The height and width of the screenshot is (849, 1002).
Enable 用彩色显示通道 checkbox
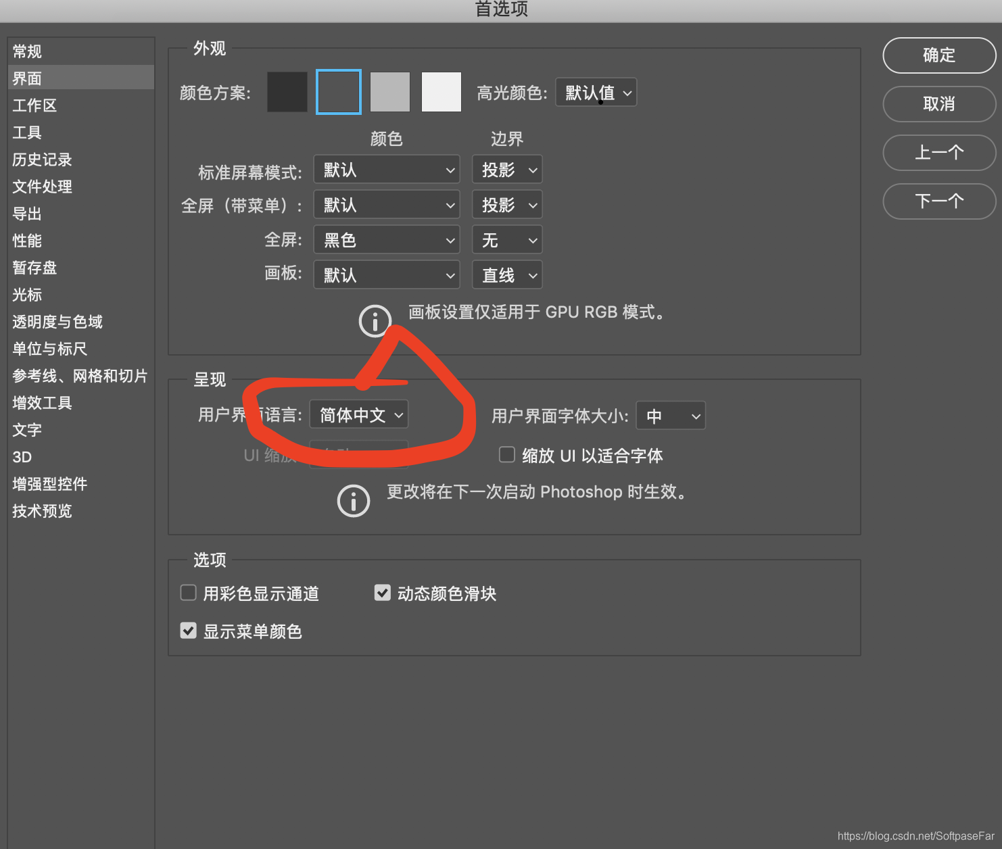click(x=189, y=593)
